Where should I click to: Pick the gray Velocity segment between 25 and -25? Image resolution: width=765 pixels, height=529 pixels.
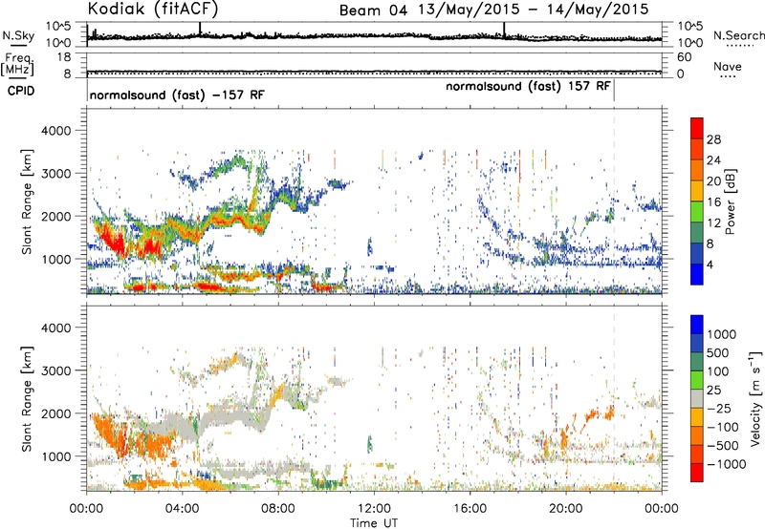(x=697, y=398)
